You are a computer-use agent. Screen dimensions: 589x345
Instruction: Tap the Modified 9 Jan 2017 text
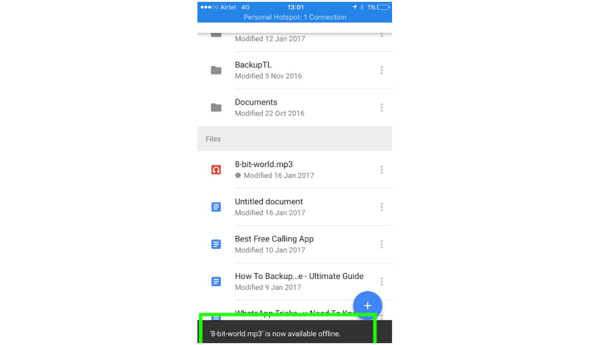click(268, 287)
